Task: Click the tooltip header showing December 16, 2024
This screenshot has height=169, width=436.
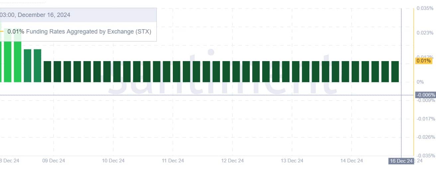Action: (x=35, y=15)
